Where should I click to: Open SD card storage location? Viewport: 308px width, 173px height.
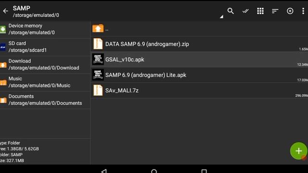45,47
